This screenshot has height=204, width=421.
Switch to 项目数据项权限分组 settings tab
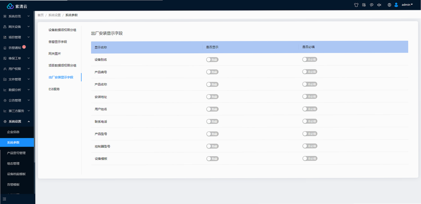[62, 66]
